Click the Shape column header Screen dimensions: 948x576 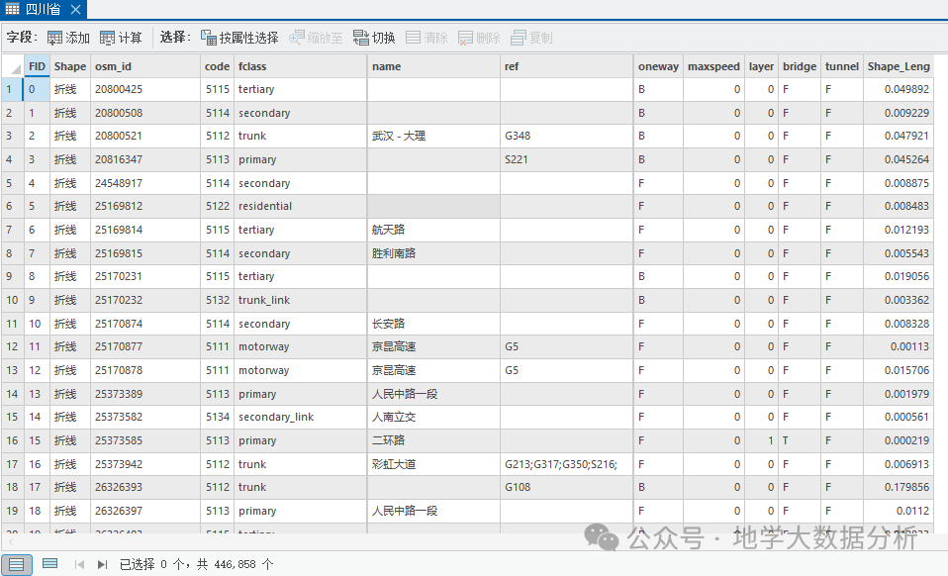pyautogui.click(x=70, y=66)
